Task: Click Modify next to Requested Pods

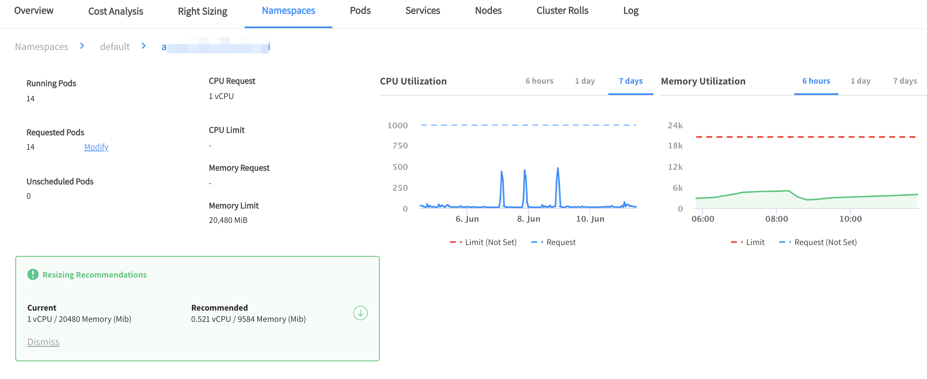Action: point(96,146)
